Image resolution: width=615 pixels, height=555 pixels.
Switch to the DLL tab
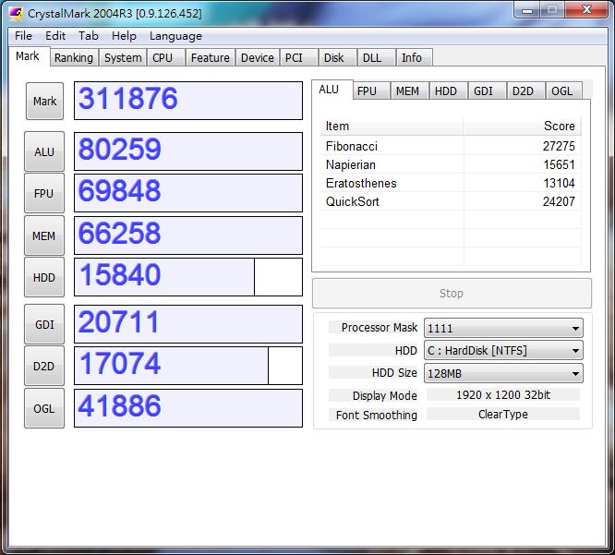point(376,57)
